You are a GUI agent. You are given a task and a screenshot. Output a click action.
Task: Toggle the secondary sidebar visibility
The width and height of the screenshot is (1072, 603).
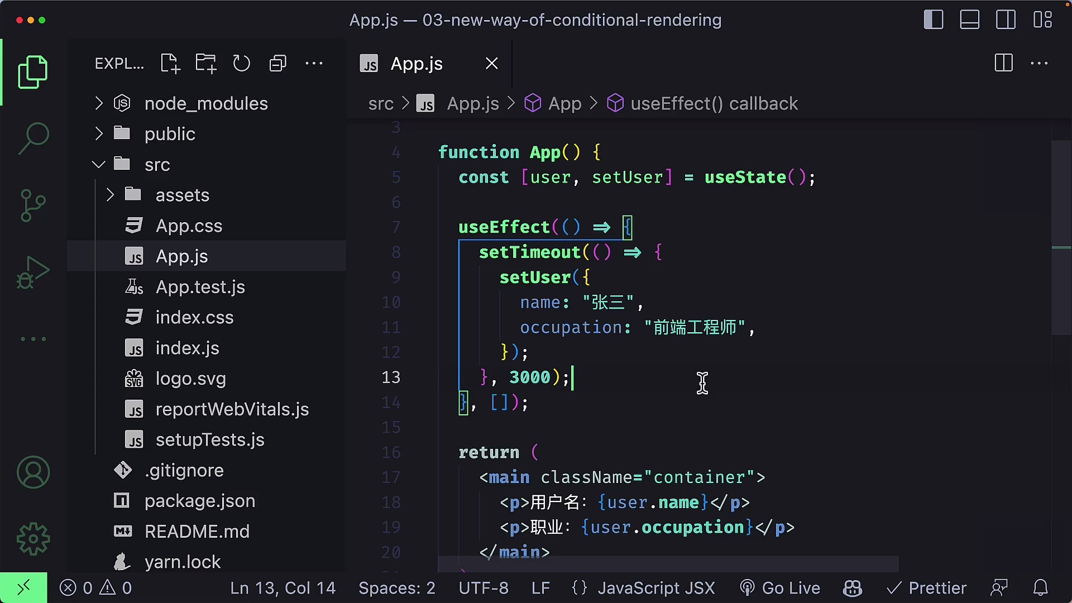click(x=1006, y=20)
